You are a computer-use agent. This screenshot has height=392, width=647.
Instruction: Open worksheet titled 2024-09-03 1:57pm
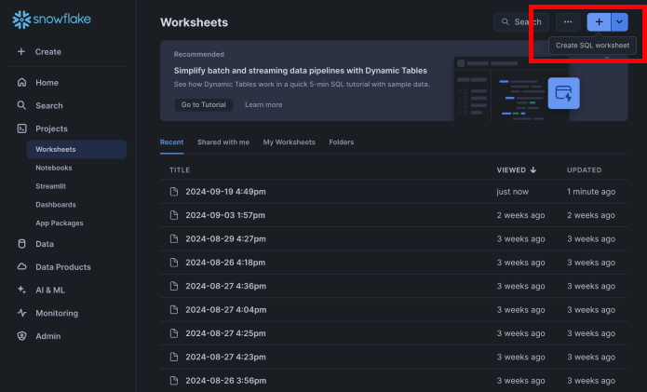click(x=225, y=215)
